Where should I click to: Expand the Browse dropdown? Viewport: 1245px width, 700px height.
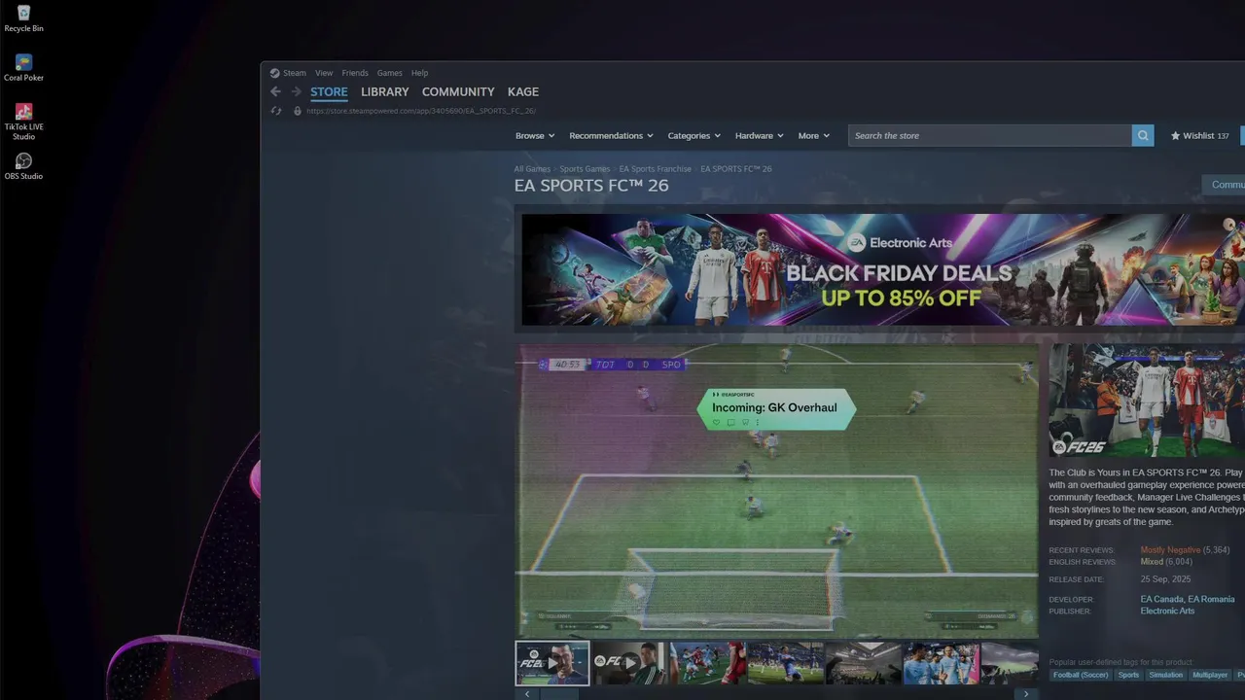[535, 136]
